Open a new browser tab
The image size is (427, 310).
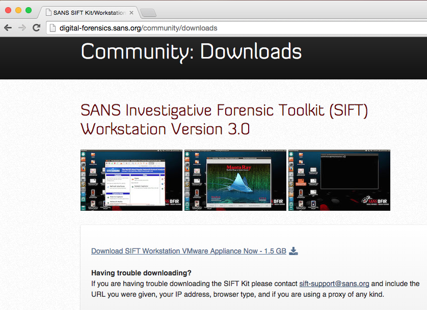[x=148, y=13]
